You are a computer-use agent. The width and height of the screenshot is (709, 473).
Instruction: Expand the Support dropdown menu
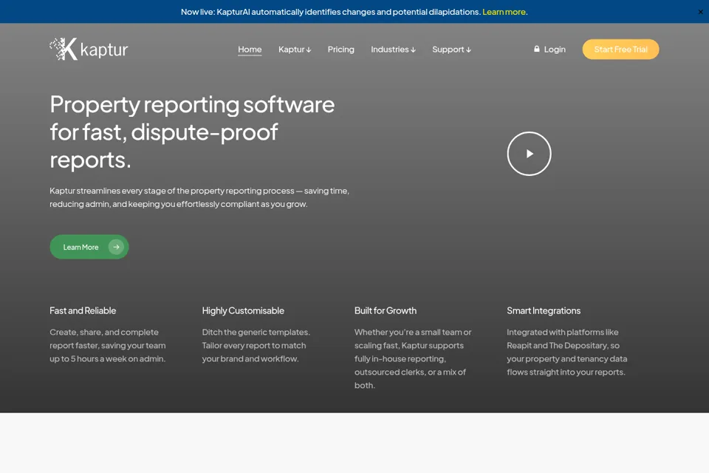[x=451, y=50]
